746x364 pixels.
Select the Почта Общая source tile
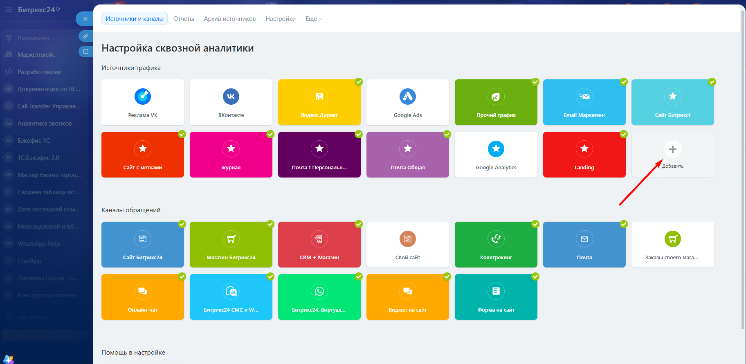point(408,155)
